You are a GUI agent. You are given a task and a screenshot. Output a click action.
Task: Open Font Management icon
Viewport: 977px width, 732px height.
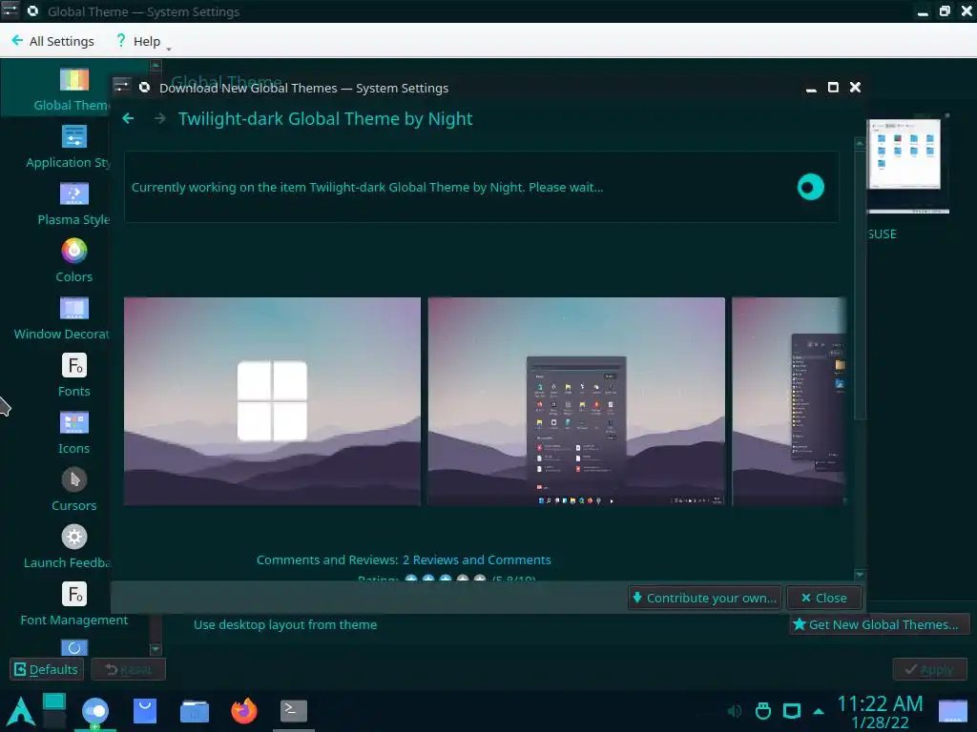(74, 594)
